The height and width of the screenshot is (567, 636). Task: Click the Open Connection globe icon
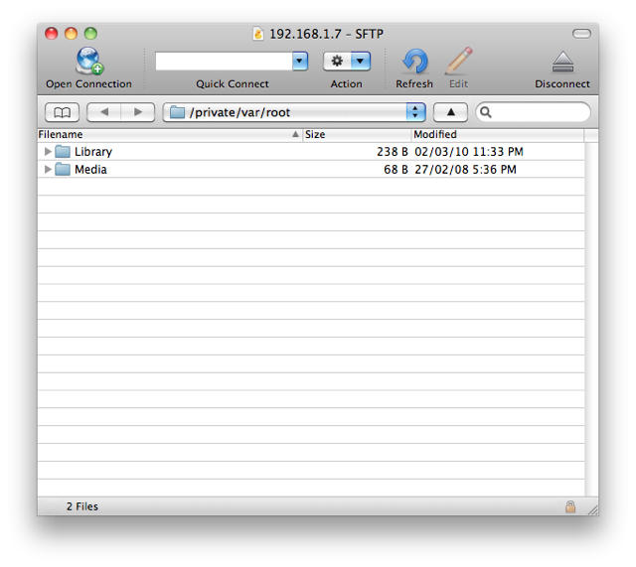point(89,61)
